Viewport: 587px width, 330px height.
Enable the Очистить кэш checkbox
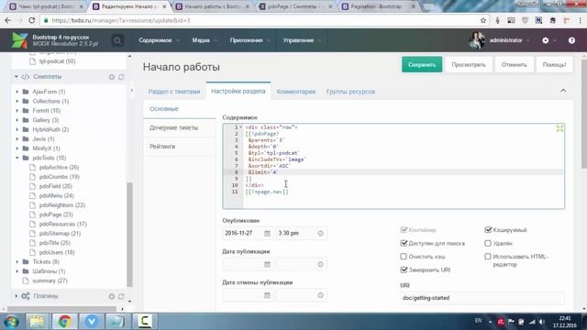tap(404, 257)
